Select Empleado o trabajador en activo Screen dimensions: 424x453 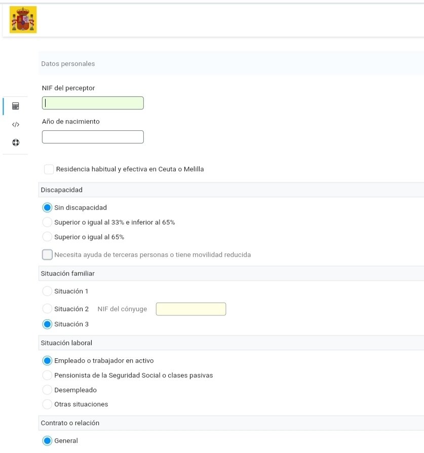pos(47,361)
